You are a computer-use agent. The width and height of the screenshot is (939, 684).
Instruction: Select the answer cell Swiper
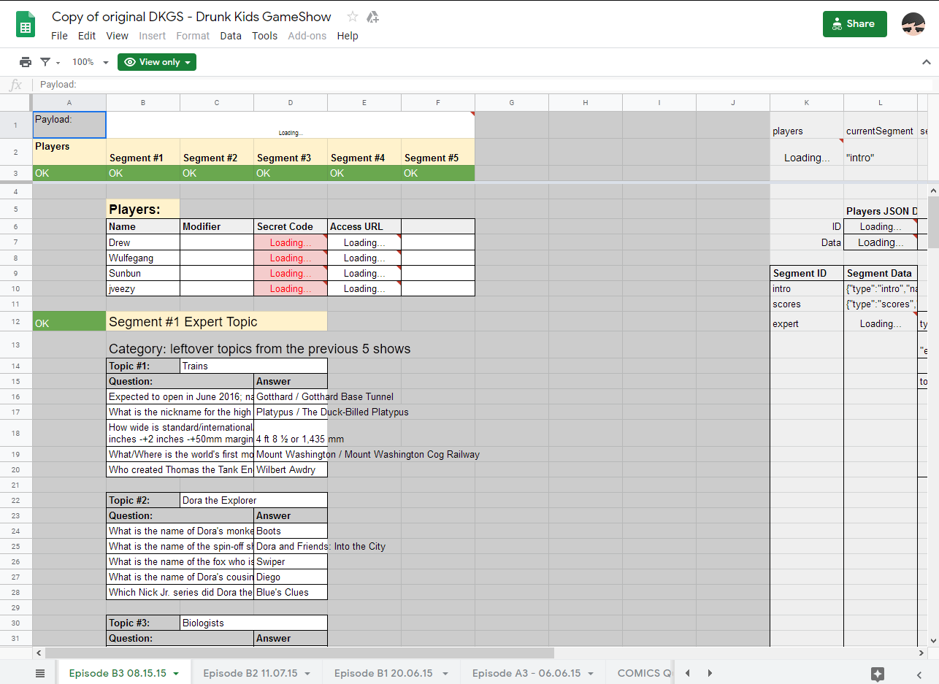point(291,561)
